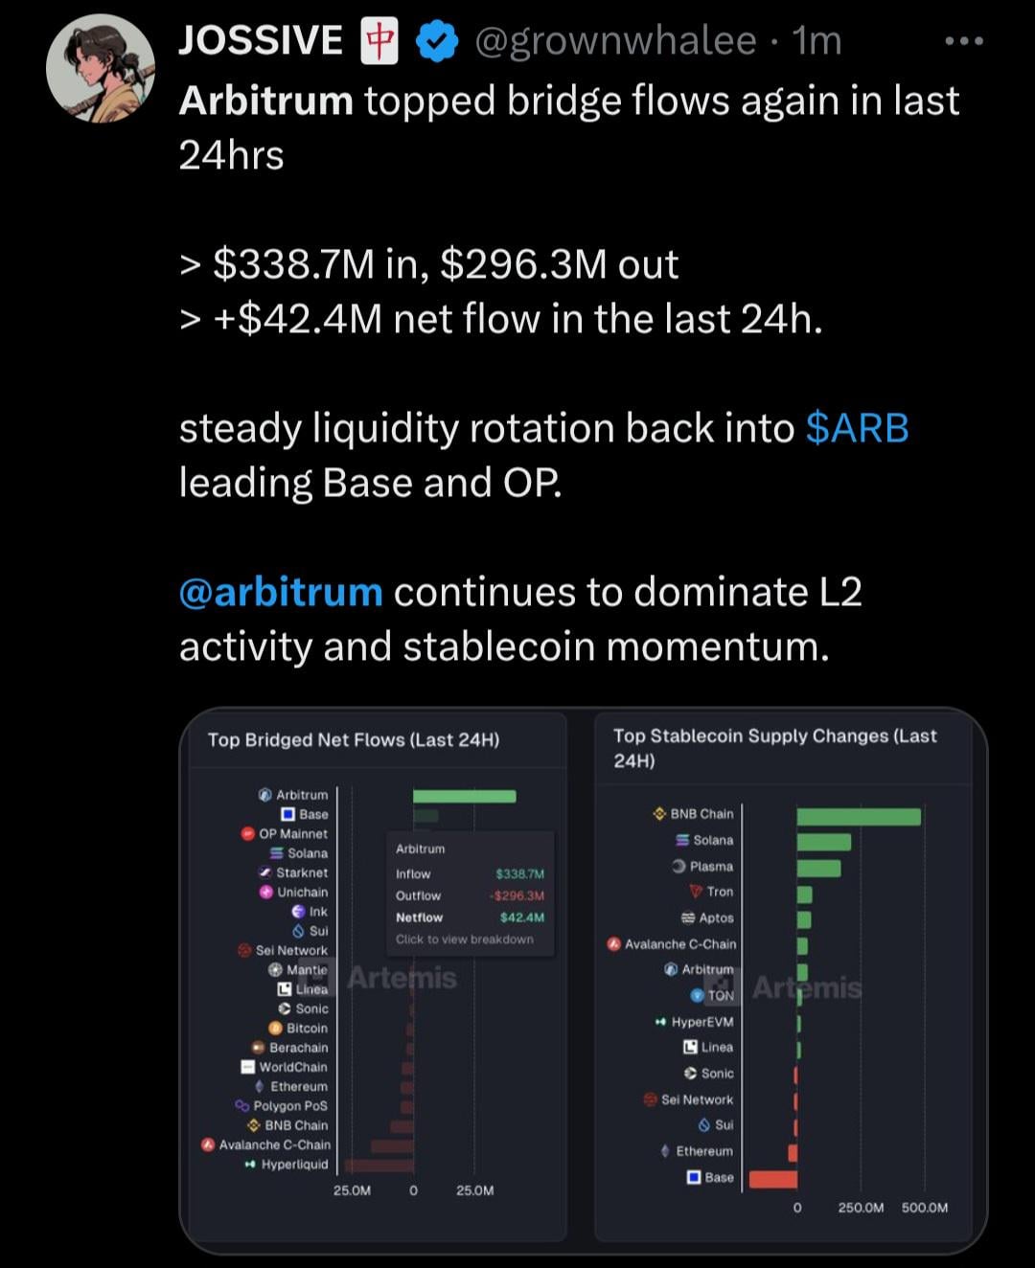Click the red Base bar in stablecoin chart
This screenshot has height=1268, width=1035.
point(772,1179)
